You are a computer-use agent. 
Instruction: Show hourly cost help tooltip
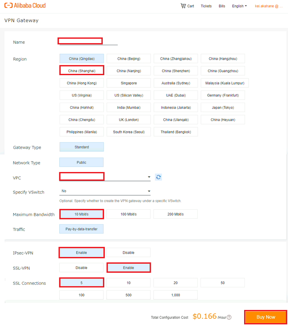pos(229,317)
